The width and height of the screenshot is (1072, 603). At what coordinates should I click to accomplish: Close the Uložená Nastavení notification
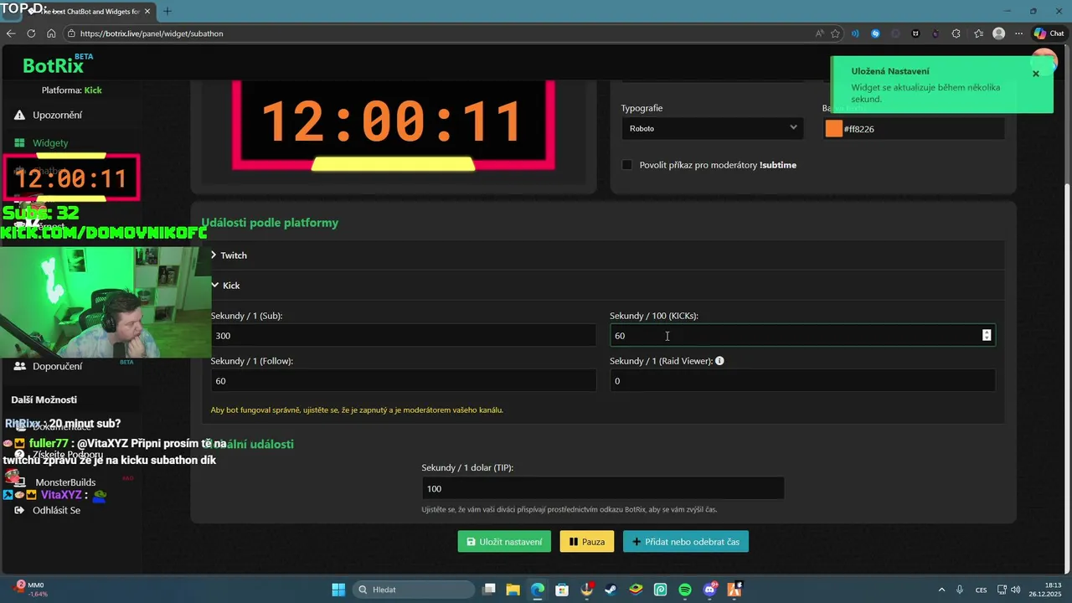[1036, 74]
